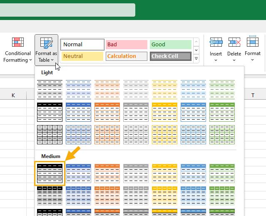Select gold Light gridded table style
The height and width of the screenshot is (216, 266).
click(x=164, y=135)
